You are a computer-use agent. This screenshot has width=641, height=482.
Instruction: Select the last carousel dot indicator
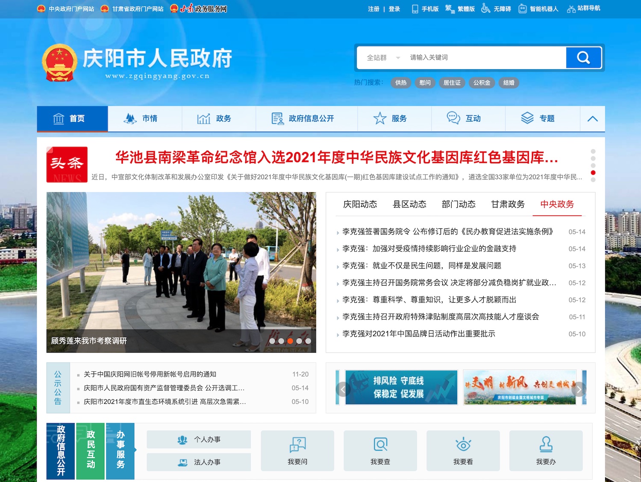click(308, 341)
